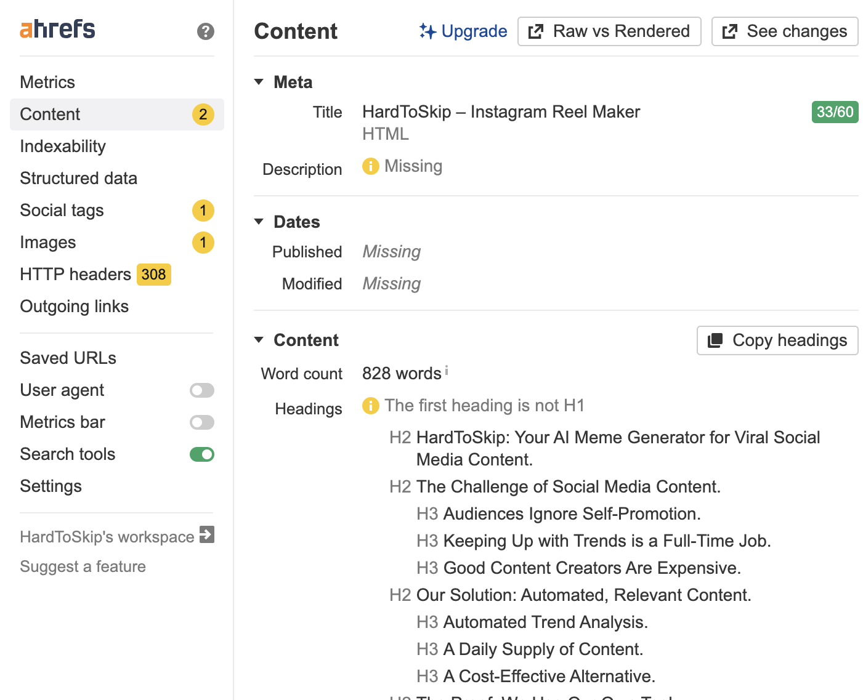Image resolution: width=863 pixels, height=700 pixels.
Task: Click the info icon beside Missing description
Action: point(370,166)
